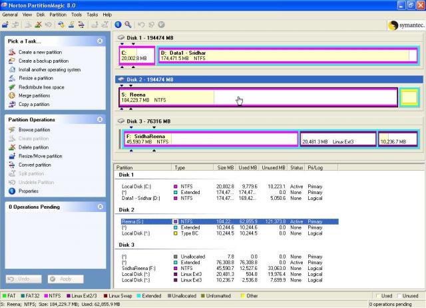Click the grayed Undo arrow toolbar icon
The height and width of the screenshot is (308, 426).
[141, 25]
